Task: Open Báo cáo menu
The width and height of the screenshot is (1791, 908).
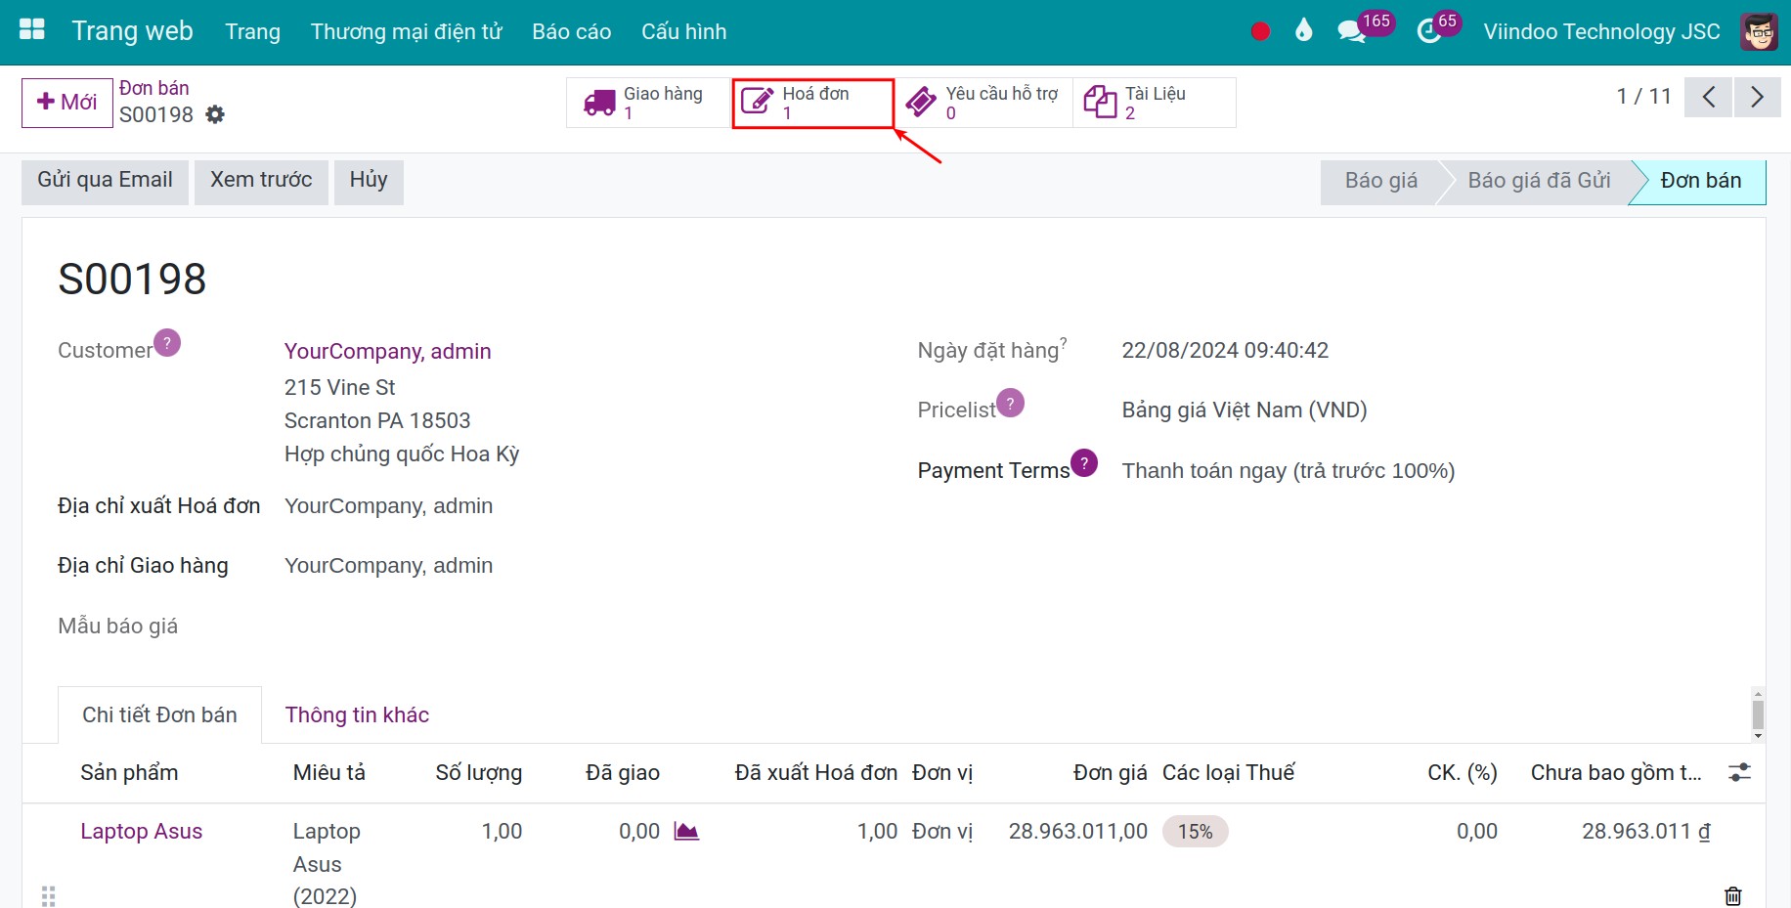Action: (572, 31)
